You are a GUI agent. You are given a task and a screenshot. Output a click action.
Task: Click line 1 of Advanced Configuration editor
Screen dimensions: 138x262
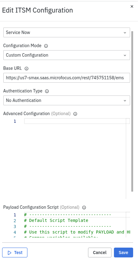pos(77,121)
